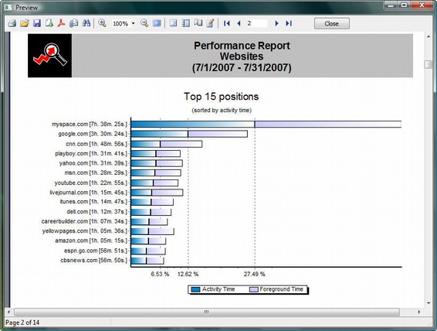Click '(sorted by activity time)' subtitle
437x331 pixels.
[x=222, y=111]
